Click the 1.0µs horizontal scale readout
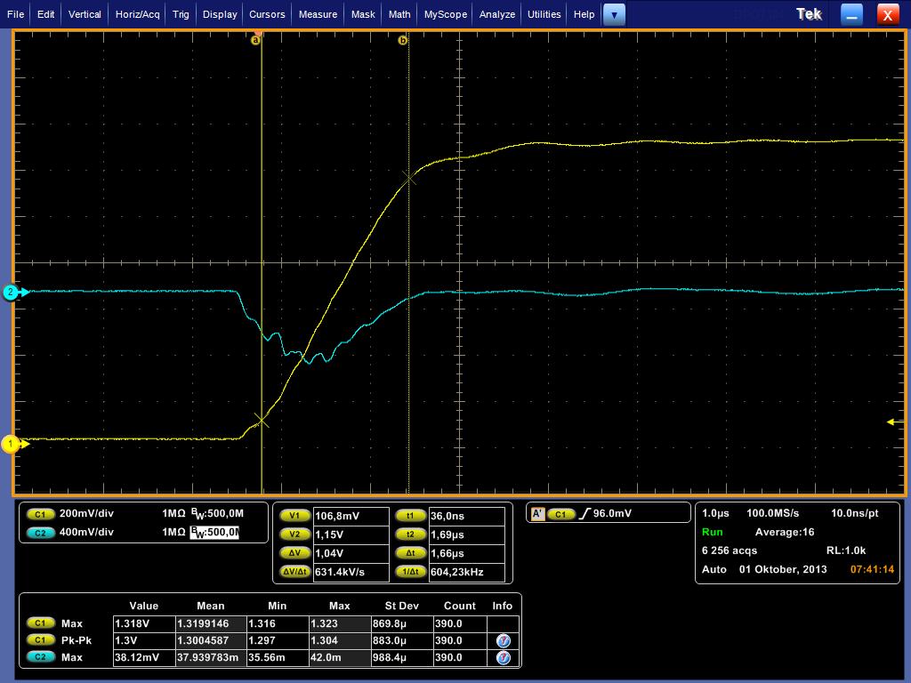The height and width of the screenshot is (683, 911). 715,513
